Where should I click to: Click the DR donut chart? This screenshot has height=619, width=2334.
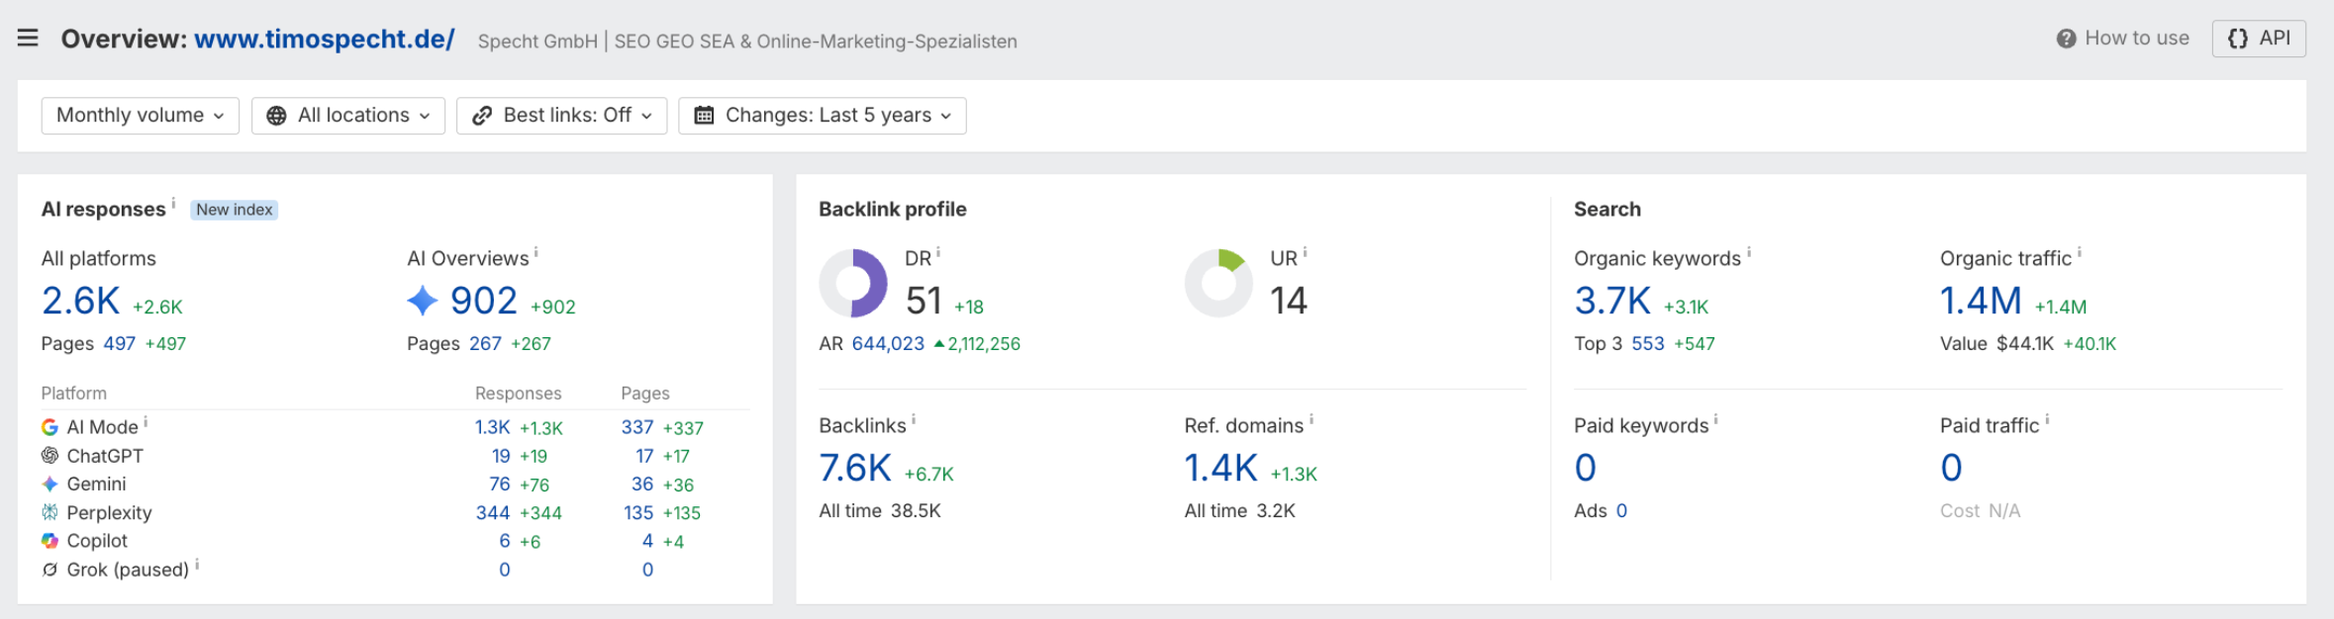pos(853,283)
